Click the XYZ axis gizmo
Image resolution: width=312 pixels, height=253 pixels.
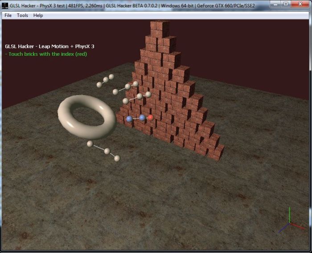pyautogui.click(x=291, y=221)
